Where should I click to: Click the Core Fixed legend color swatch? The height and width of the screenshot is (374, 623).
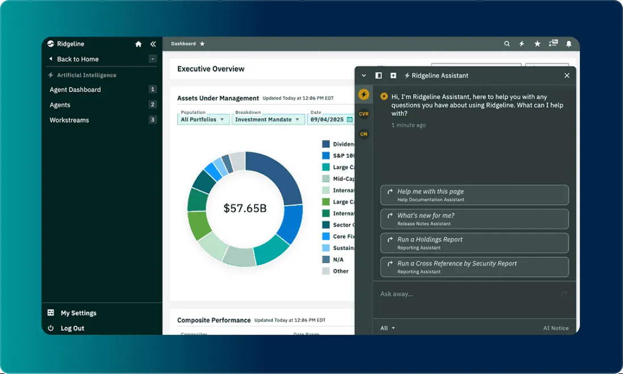[326, 236]
